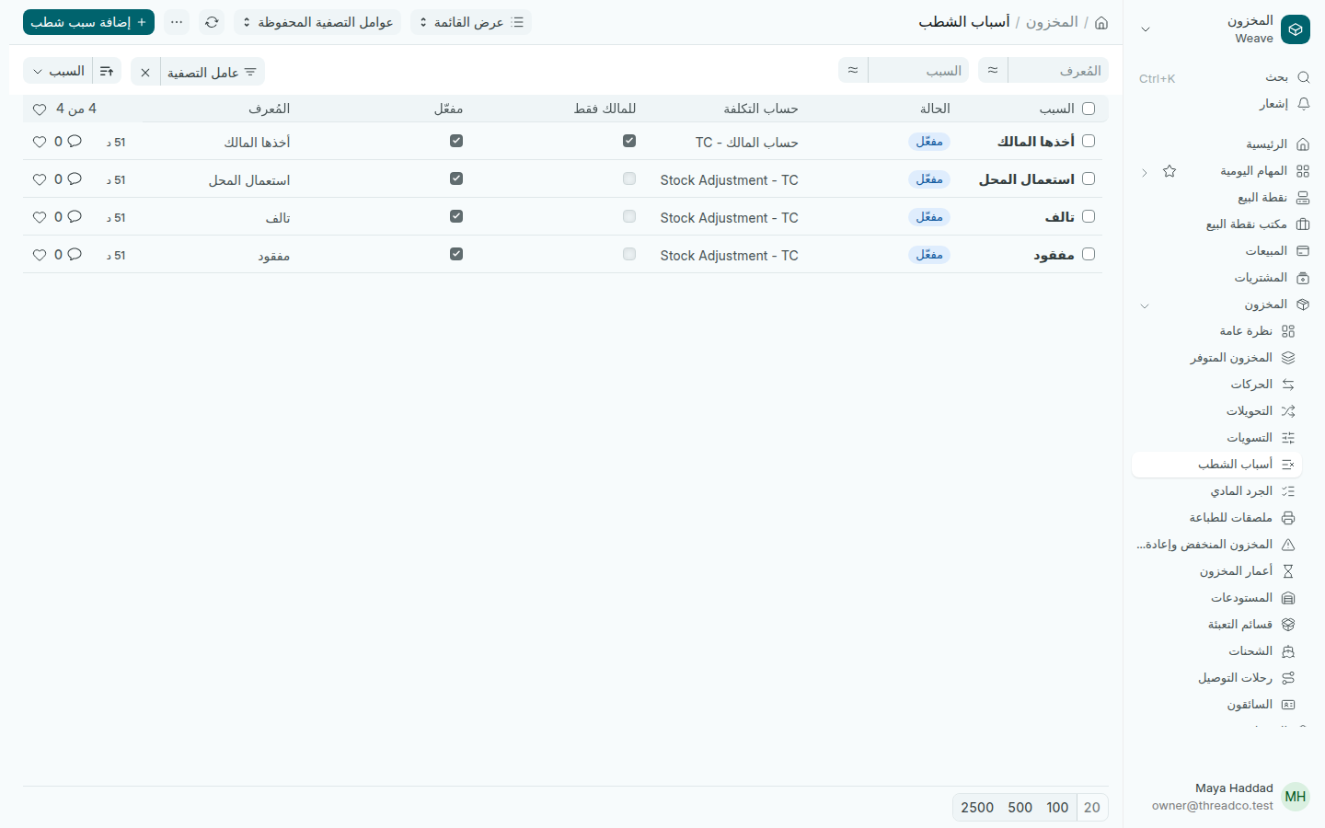Toggle مفعّل checkbox for أخذها المالك

(x=456, y=141)
